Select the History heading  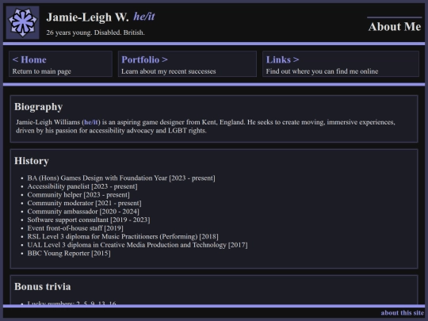[32, 161]
